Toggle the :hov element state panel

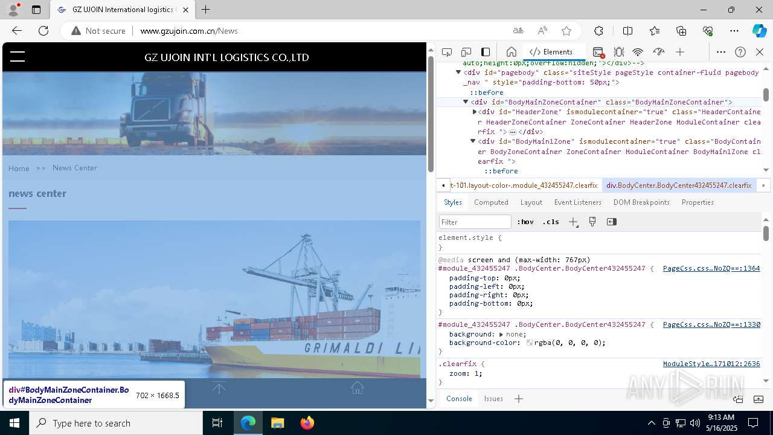pyautogui.click(x=525, y=222)
